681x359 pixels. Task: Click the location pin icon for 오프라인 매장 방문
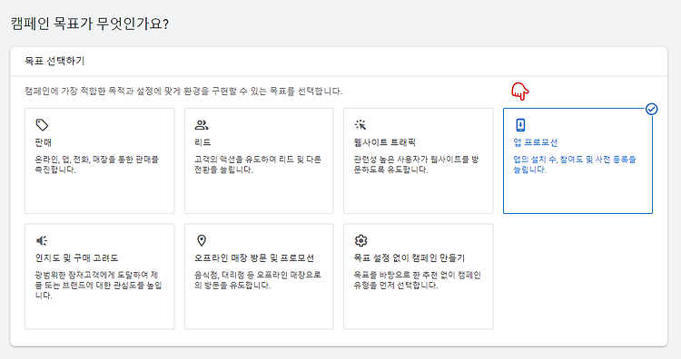[x=202, y=240]
